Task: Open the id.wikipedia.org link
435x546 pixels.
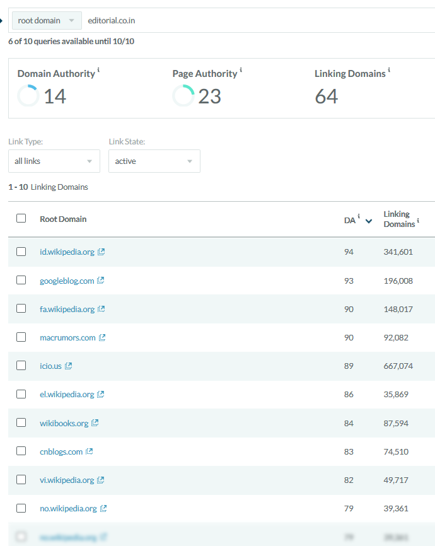Action: (x=67, y=252)
